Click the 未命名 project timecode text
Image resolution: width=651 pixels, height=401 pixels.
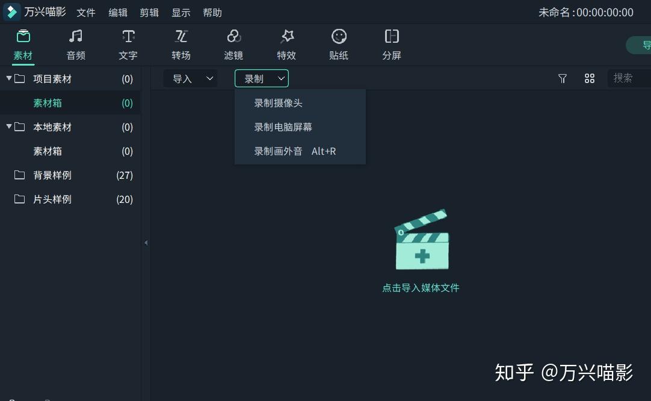(586, 13)
